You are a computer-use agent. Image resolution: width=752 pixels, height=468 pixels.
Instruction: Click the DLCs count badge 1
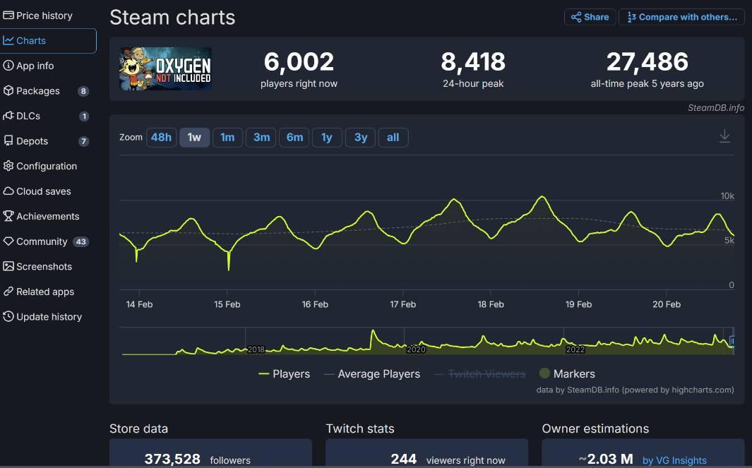(x=84, y=116)
